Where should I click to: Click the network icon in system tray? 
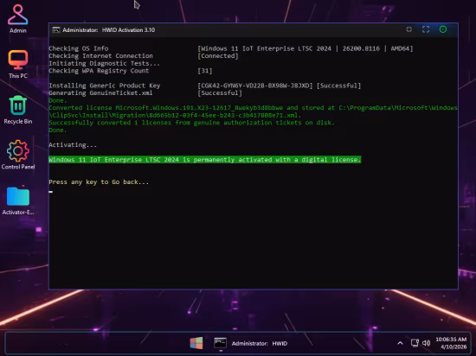(x=415, y=343)
